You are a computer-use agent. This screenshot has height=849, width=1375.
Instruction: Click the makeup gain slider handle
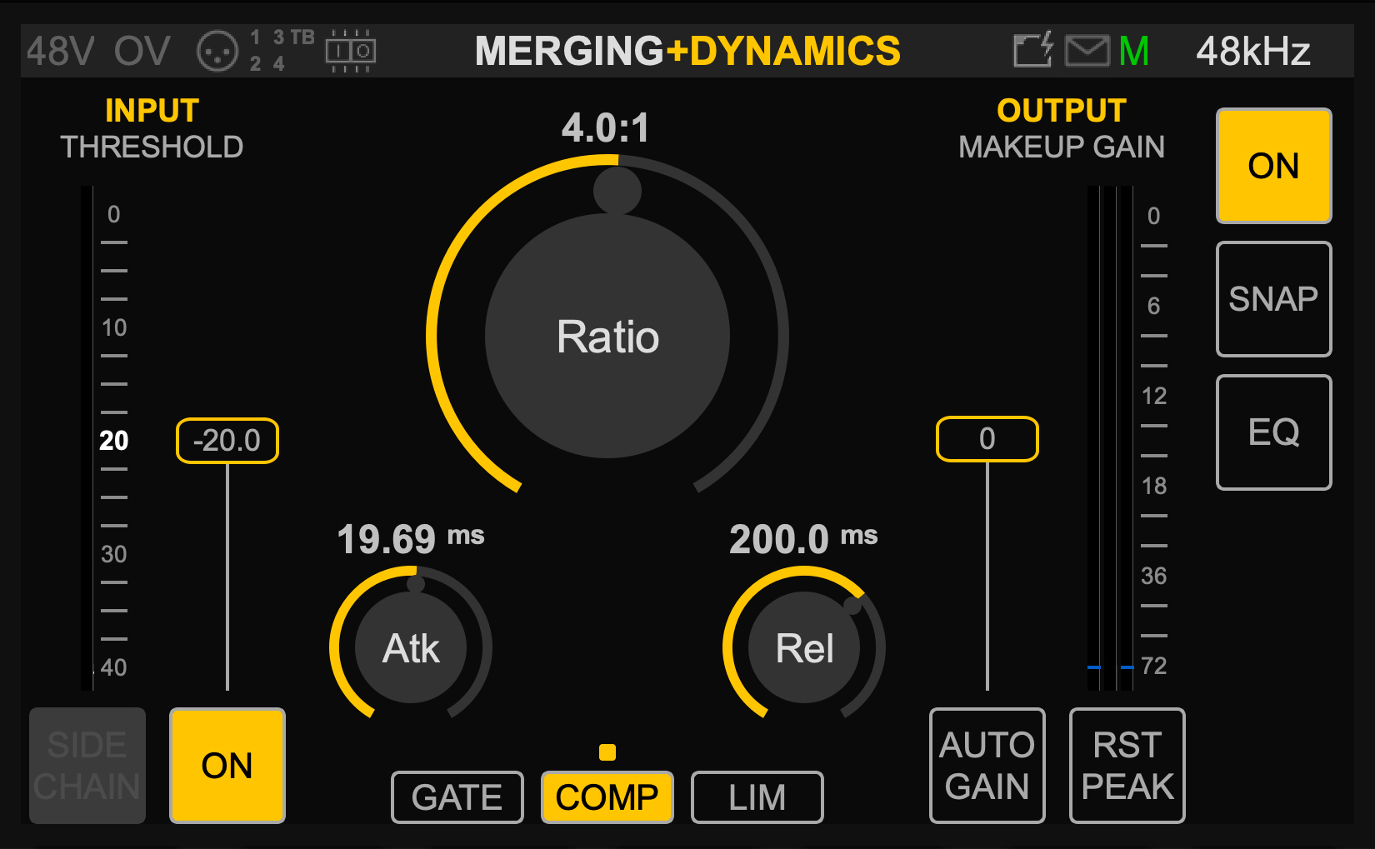pos(987,439)
